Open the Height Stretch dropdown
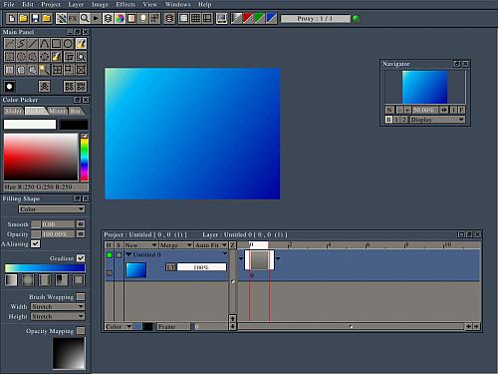 pos(58,316)
